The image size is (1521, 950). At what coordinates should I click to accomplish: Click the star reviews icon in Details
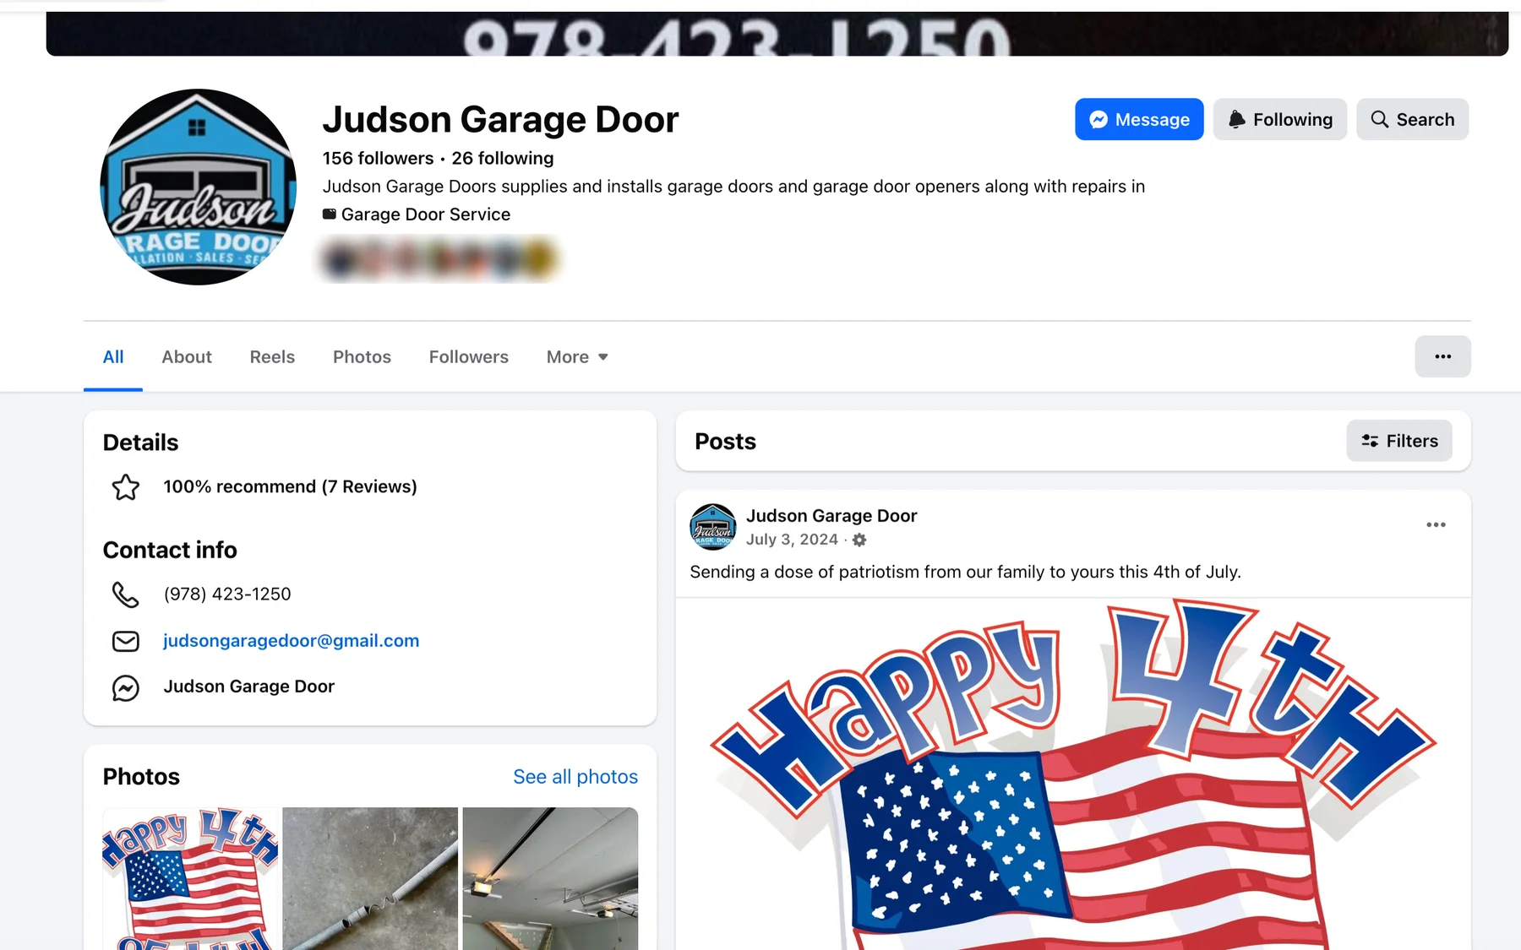click(x=126, y=487)
